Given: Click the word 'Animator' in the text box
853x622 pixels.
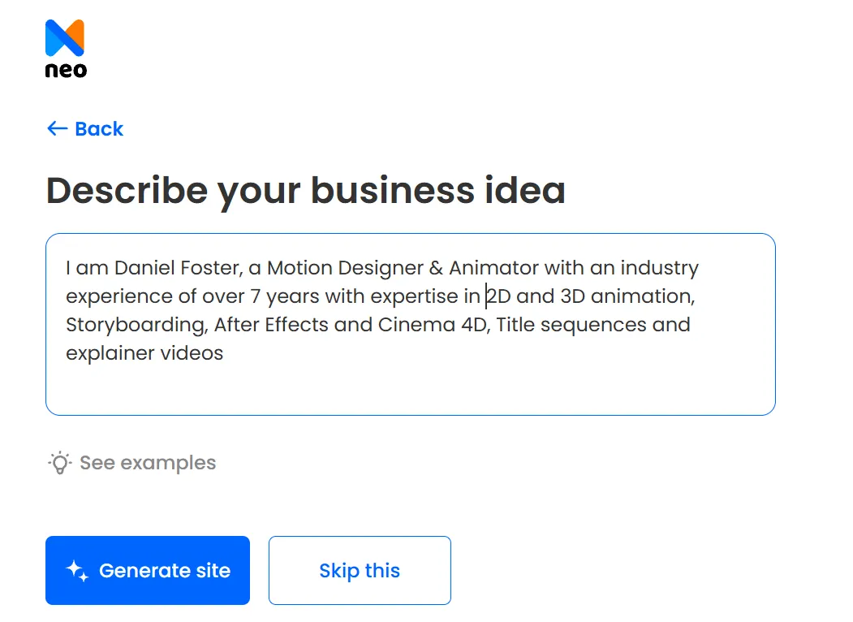Looking at the screenshot, I should pos(494,268).
